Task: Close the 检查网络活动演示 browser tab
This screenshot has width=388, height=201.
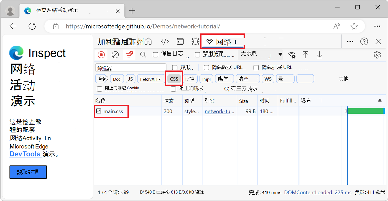Action: (x=118, y=11)
